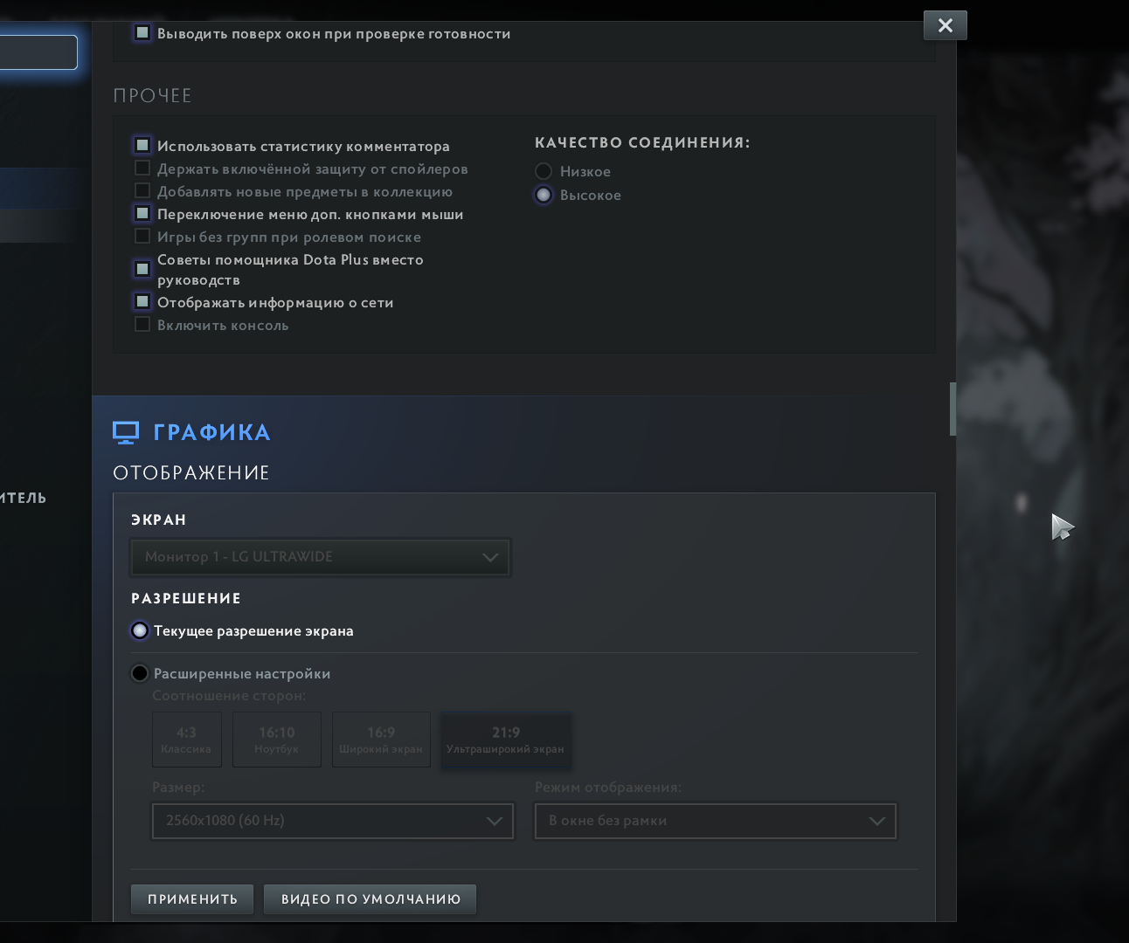Click the 'Прочее' section heading
This screenshot has height=943, width=1129.
point(152,95)
